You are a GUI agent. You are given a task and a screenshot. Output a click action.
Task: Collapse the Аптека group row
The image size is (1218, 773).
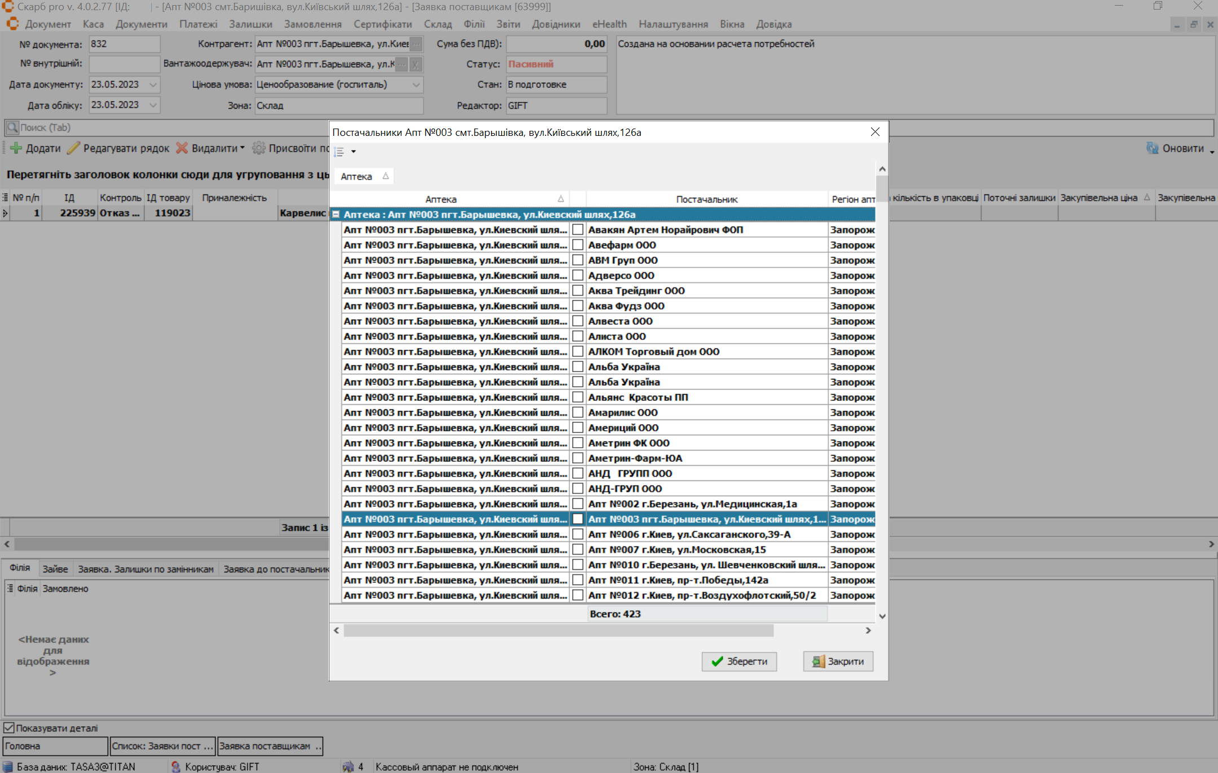pos(336,215)
